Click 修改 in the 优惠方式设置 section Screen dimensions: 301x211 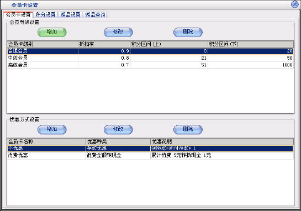click(x=118, y=129)
